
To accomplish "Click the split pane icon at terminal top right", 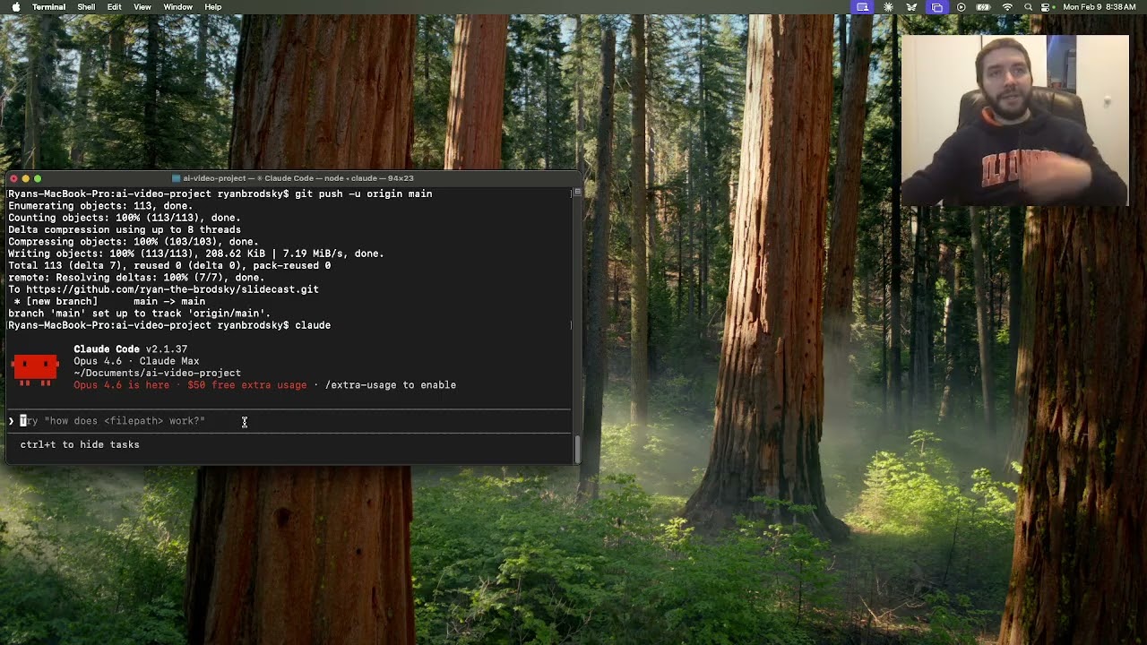I will pos(577,193).
